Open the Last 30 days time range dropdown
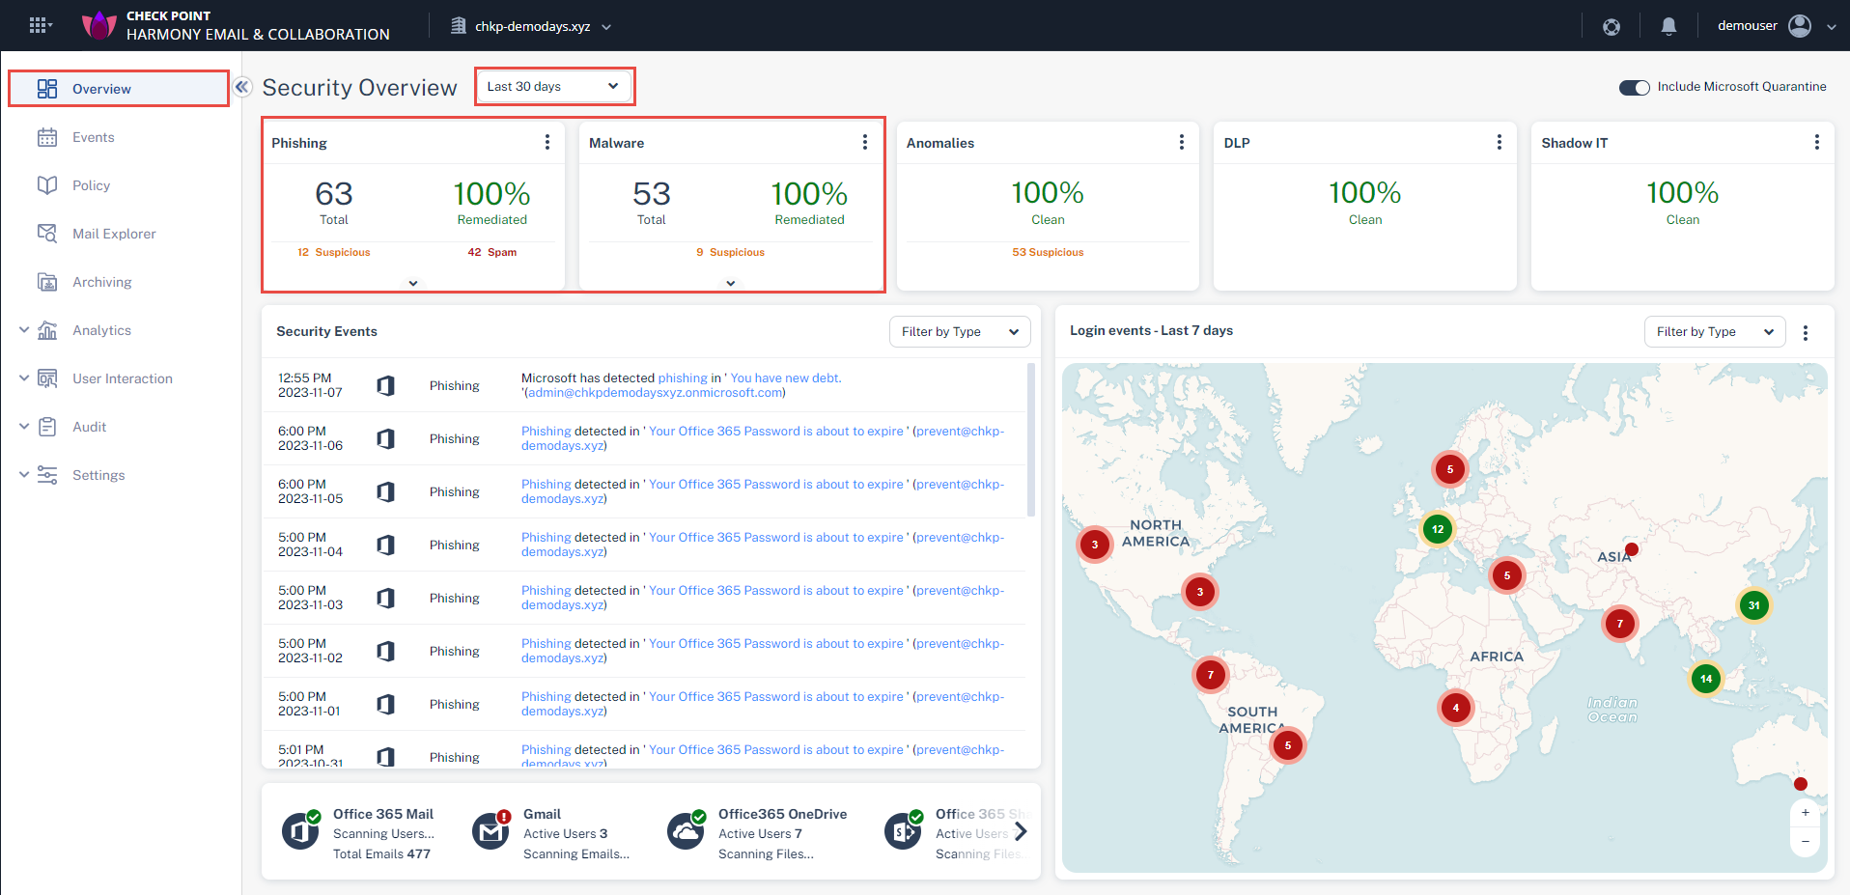 click(x=554, y=86)
